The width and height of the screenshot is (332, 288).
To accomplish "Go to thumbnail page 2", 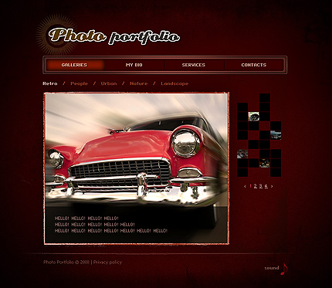I will (x=256, y=186).
